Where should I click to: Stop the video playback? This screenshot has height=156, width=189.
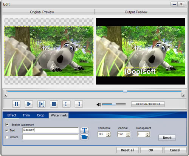coord(54,104)
